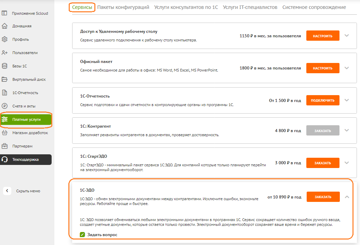Click the sliders icon for Платные услуги
360x245 pixels.
(4, 119)
